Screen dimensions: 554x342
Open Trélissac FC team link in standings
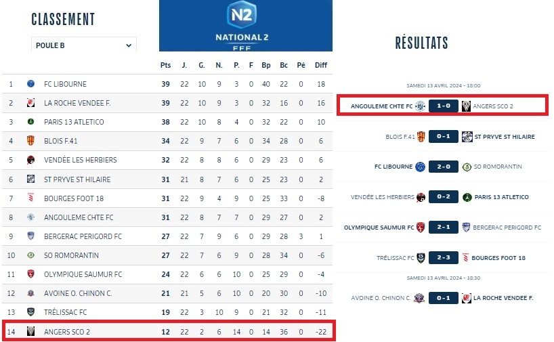[x=65, y=312]
